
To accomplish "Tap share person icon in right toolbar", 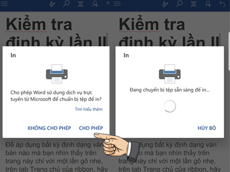I will [x=208, y=4].
